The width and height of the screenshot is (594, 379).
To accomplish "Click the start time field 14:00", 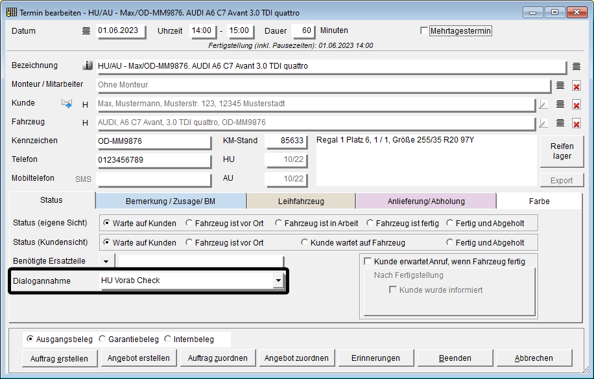I will pyautogui.click(x=202, y=31).
